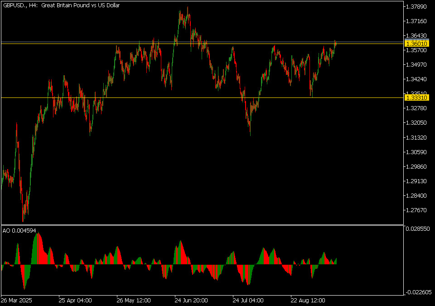
Task: Click the 0.028550 AO scale maximum
Action: point(417,229)
